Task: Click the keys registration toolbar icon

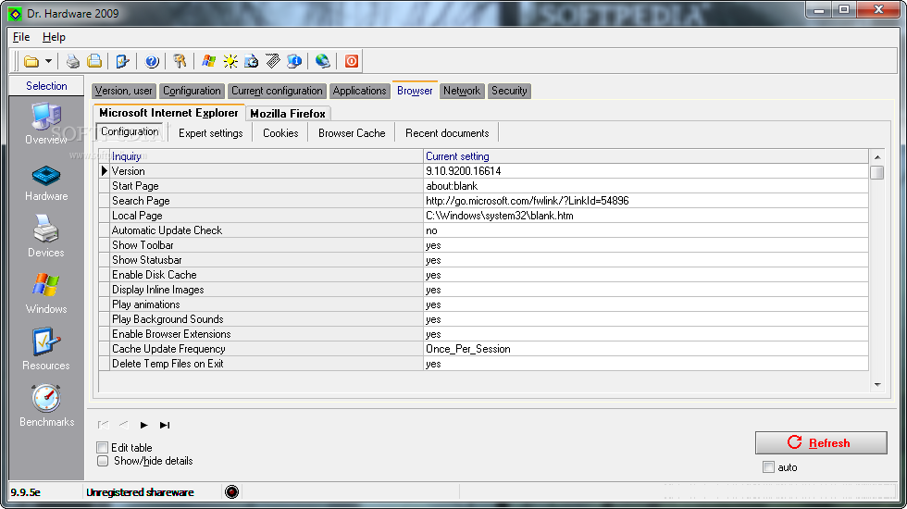Action: pyautogui.click(x=180, y=61)
